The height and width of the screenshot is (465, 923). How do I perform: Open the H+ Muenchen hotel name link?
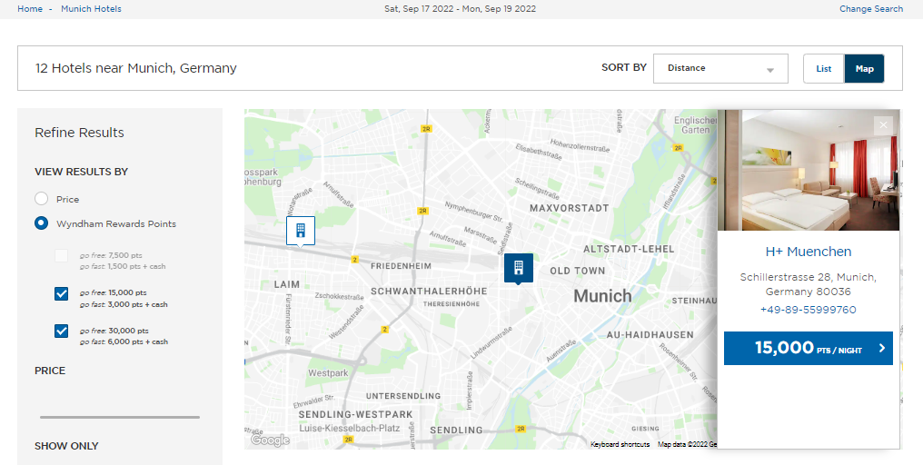[809, 252]
